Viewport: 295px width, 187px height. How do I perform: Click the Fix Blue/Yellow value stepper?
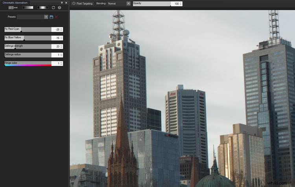point(61,38)
